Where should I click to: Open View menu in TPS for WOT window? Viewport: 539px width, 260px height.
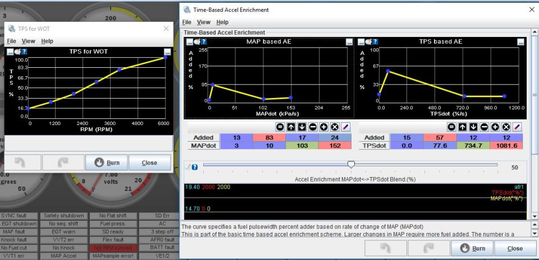[x=28, y=41]
